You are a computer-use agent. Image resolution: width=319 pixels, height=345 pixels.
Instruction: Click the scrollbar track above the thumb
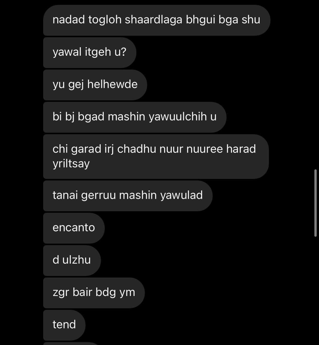click(315, 85)
